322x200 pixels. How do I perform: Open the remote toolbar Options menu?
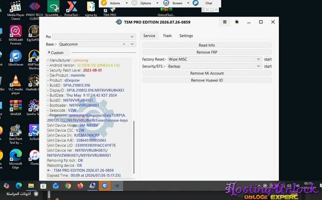146,3
